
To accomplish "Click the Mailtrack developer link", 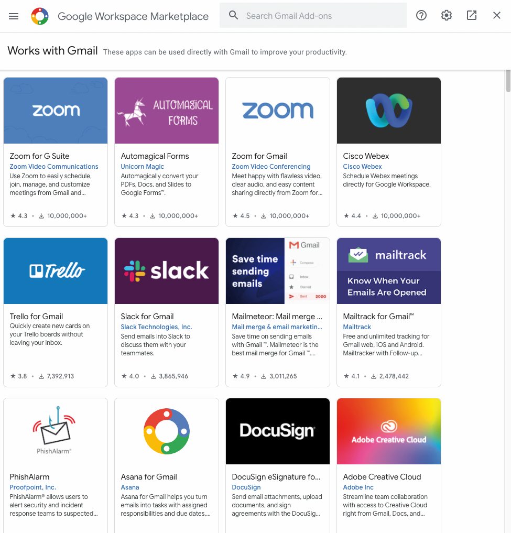I will click(x=356, y=327).
